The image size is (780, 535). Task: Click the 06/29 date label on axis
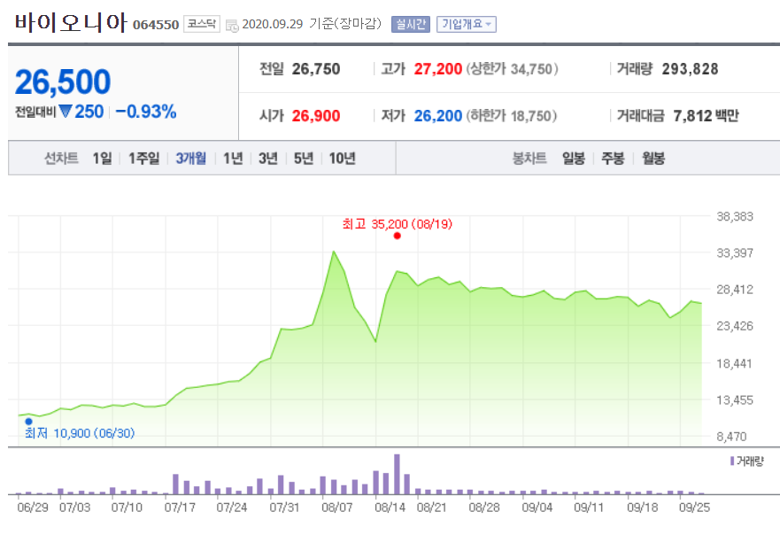33,508
